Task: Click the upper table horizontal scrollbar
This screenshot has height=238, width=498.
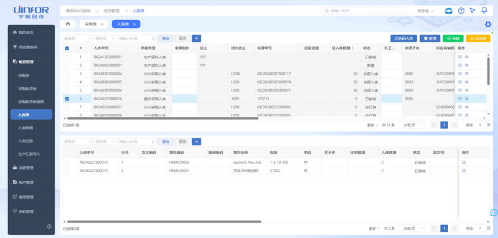Action: [x=162, y=118]
